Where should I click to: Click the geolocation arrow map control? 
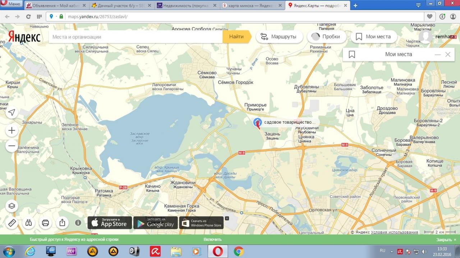pos(11,113)
